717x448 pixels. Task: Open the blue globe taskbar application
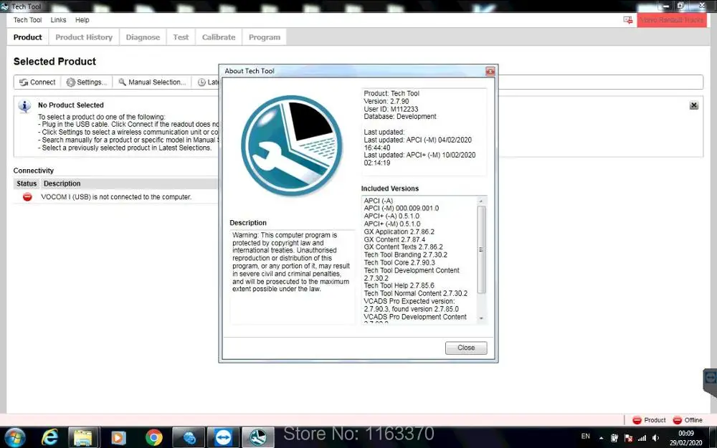pos(189,437)
